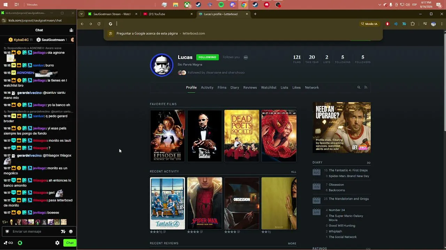The width and height of the screenshot is (446, 250).
Task: Open the Activity profile tab
Action: point(207,87)
